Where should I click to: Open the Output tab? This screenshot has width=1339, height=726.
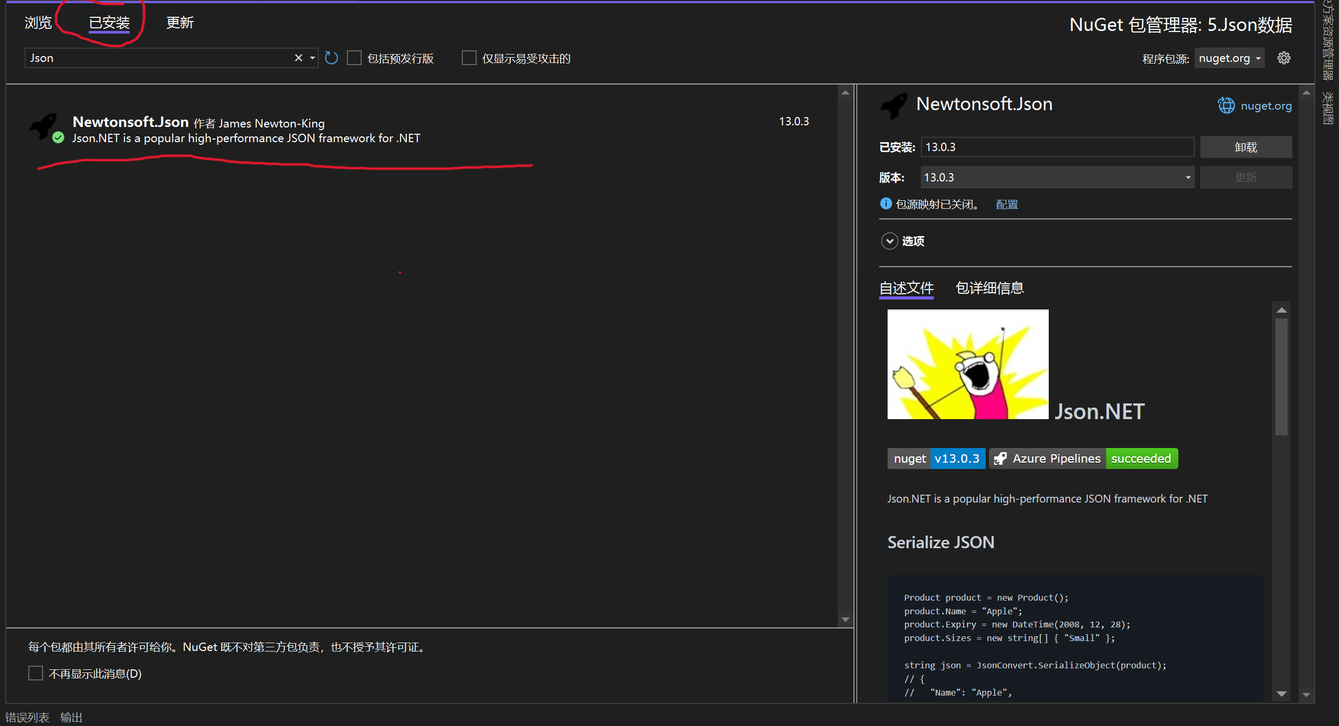click(x=71, y=717)
